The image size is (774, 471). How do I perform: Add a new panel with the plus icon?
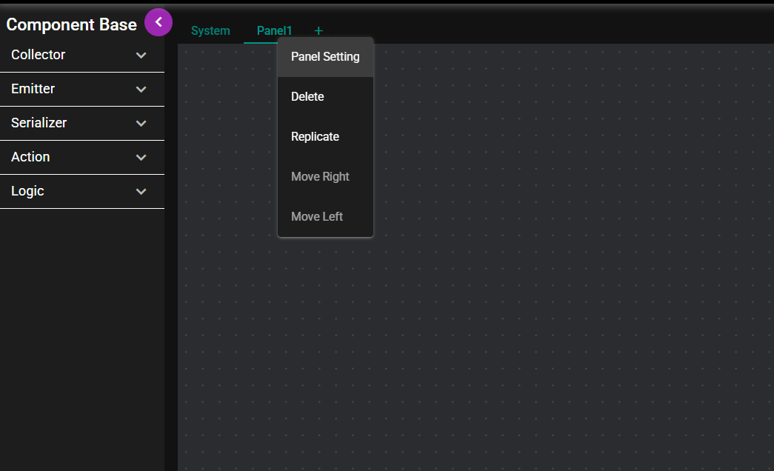(318, 30)
